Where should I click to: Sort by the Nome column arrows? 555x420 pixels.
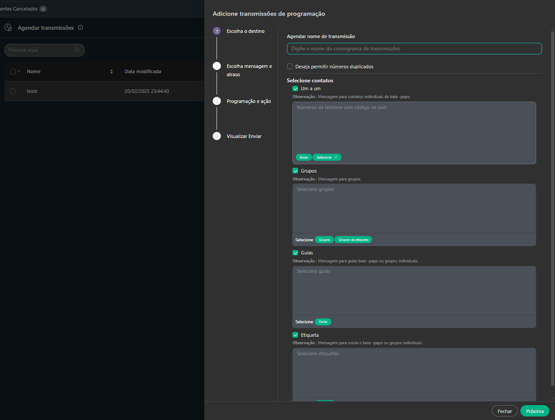[x=111, y=71]
